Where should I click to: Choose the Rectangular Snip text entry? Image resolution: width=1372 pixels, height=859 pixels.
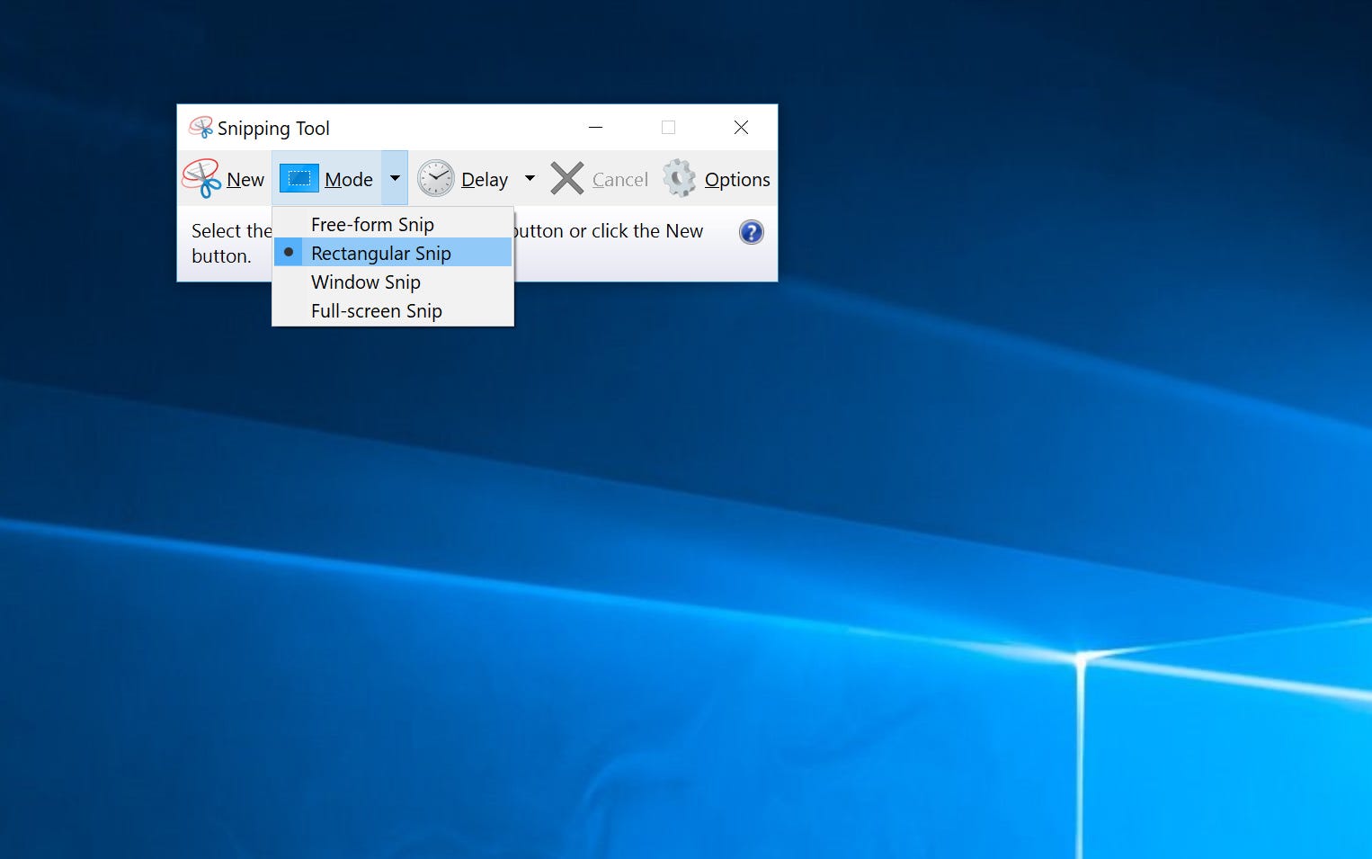pos(381,253)
